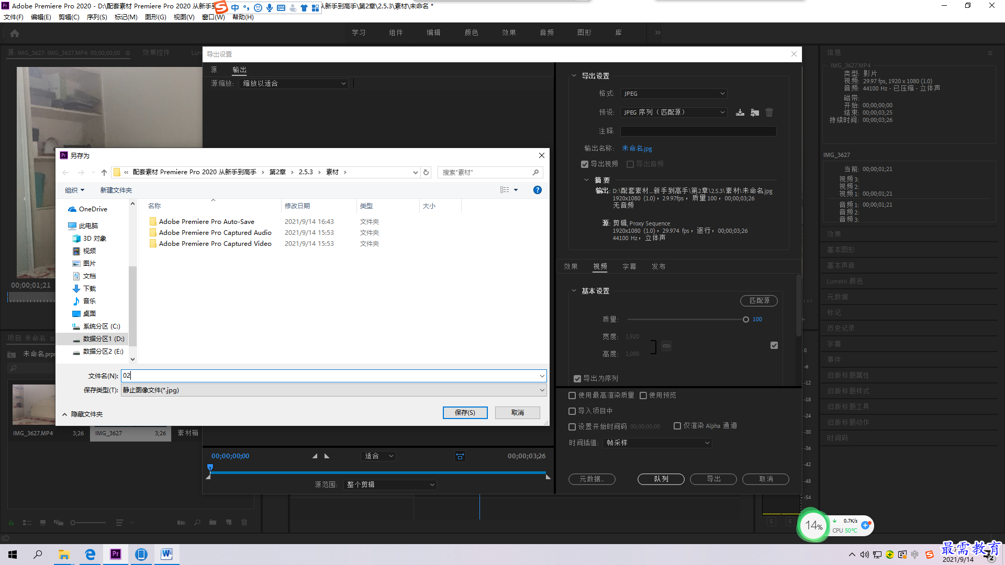Enable Set Start Timecode checkbox
The height and width of the screenshot is (565, 1005).
point(572,427)
